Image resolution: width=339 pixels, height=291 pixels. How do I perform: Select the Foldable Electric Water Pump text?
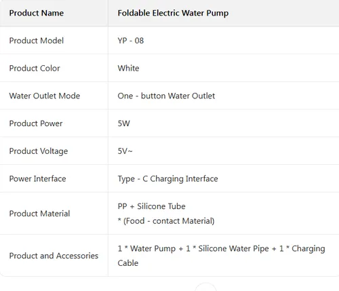click(173, 13)
